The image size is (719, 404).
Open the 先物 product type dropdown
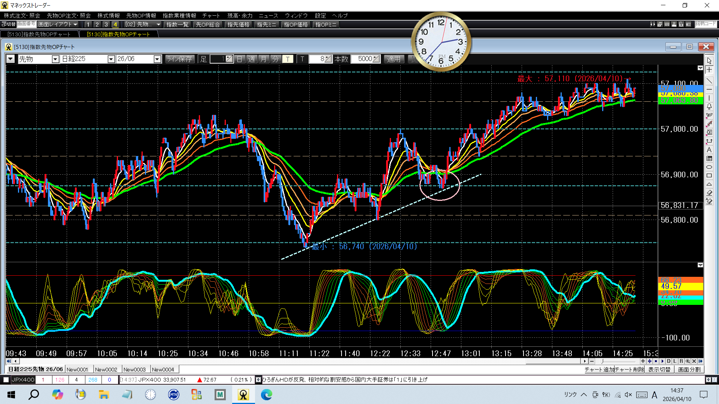[55, 59]
